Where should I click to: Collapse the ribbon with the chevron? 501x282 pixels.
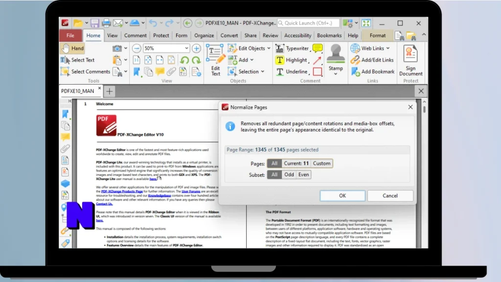(x=424, y=35)
